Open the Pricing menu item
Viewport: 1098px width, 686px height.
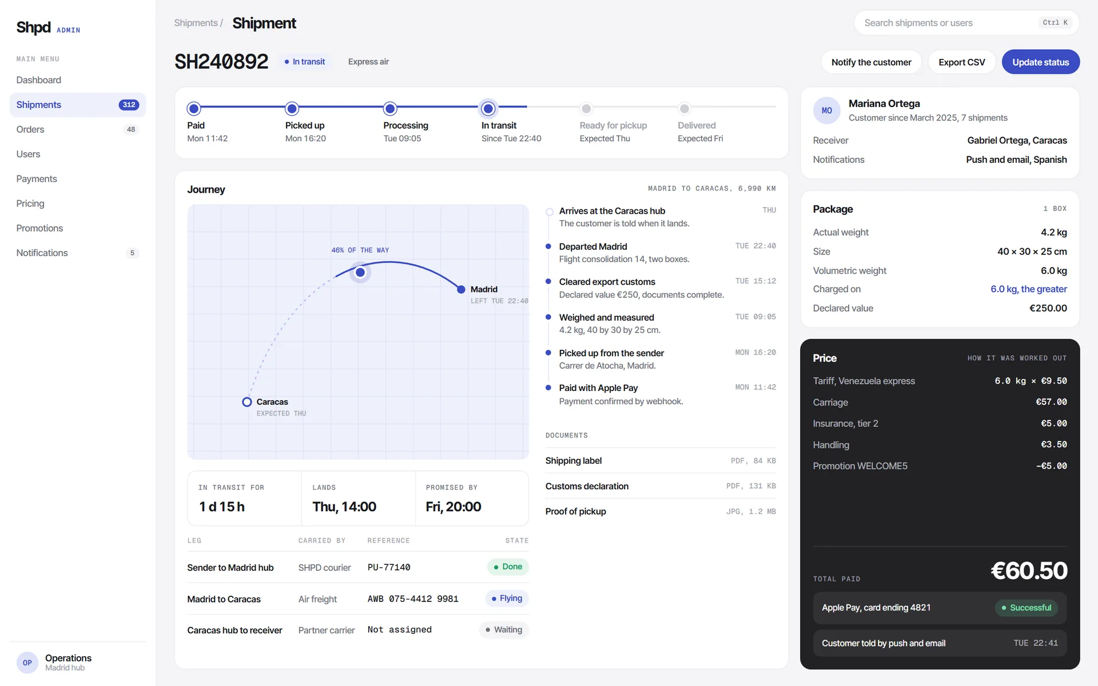[78, 203]
